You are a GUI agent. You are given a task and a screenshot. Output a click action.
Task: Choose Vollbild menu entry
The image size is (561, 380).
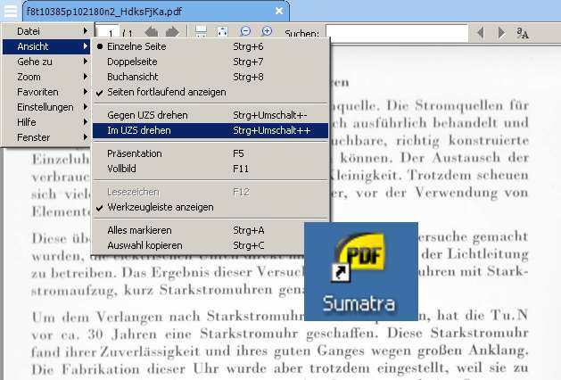(210, 169)
